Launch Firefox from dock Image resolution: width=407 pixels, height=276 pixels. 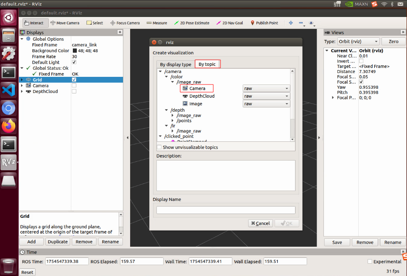(x=8, y=126)
